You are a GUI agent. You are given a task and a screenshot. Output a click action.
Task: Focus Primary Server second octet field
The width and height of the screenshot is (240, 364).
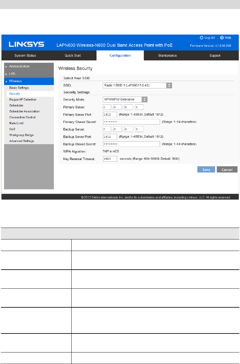click(118, 107)
